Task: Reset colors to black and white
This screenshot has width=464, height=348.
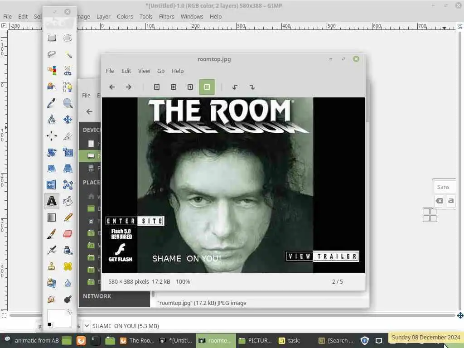Action: point(50,325)
